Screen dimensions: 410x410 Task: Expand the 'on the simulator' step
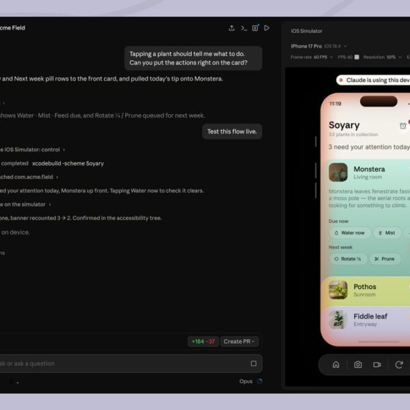point(25,204)
